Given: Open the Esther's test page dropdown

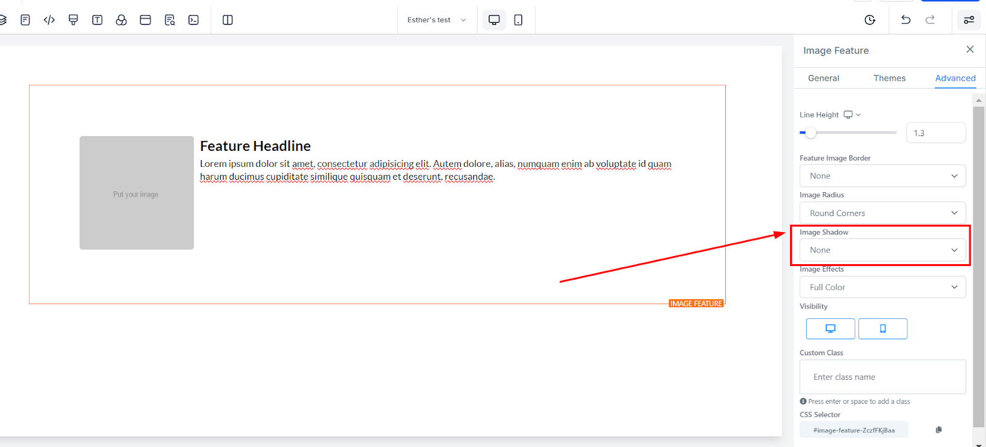Looking at the screenshot, I should pos(437,20).
